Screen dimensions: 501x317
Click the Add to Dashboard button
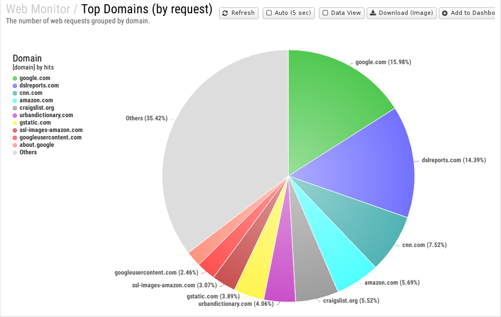467,13
